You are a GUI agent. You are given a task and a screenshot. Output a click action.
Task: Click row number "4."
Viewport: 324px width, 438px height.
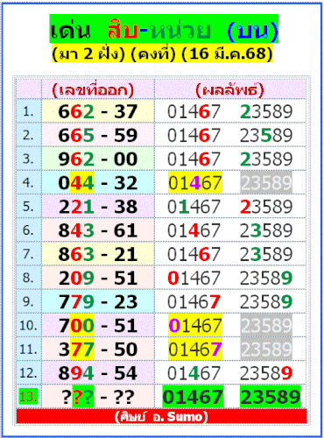pyautogui.click(x=29, y=182)
